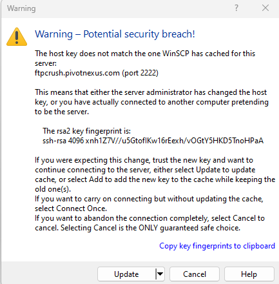Click the Cancel button
Screen dimensions: 279x284
[195, 274]
